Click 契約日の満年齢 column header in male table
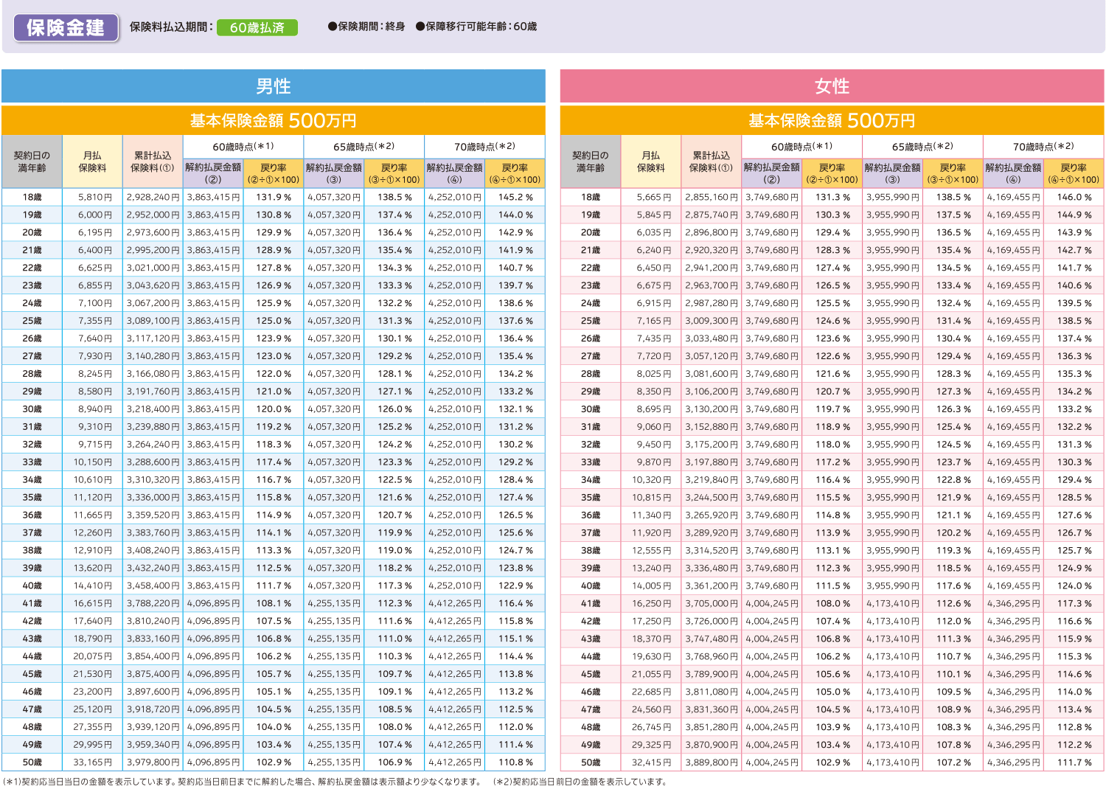The width and height of the screenshot is (1106, 789). 32,161
